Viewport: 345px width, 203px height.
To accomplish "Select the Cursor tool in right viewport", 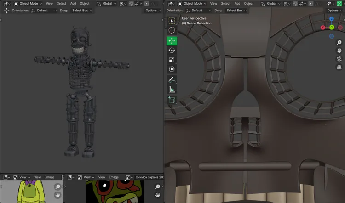I will coord(172,30).
